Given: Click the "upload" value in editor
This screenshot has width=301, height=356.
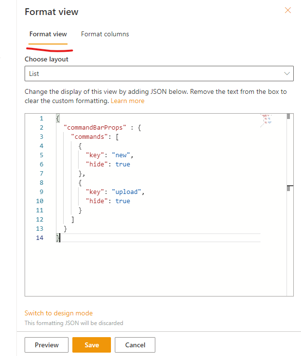Looking at the screenshot, I should coord(126,192).
